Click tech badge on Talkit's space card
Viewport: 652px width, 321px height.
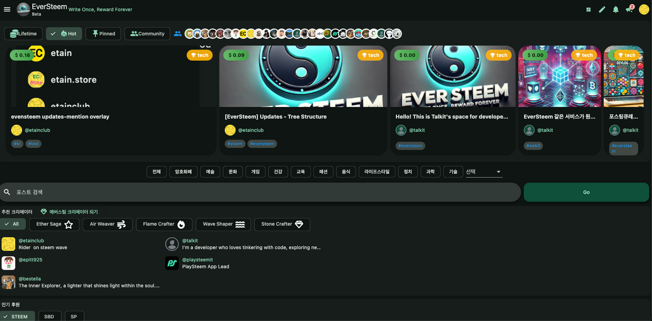point(499,55)
